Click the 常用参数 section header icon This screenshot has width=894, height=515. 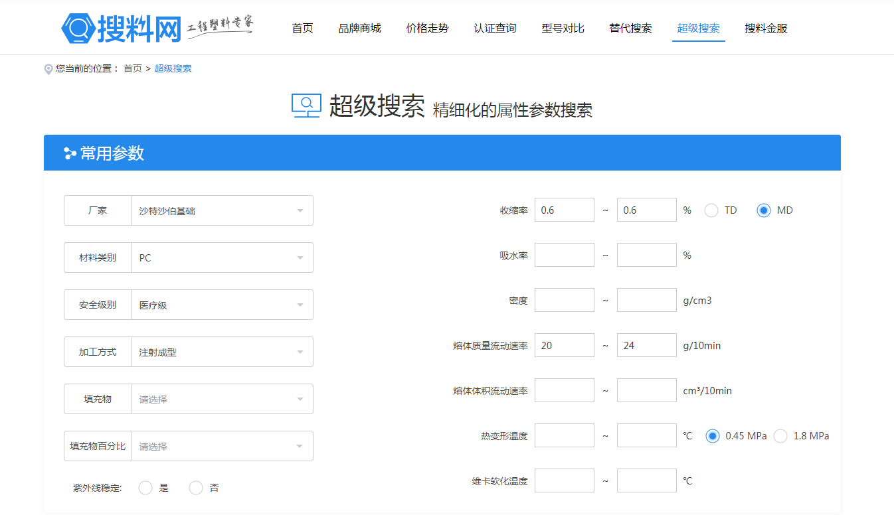pos(70,153)
